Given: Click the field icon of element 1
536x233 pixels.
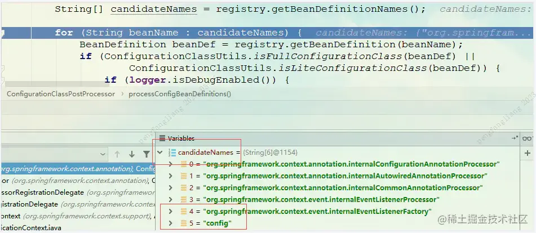Looking at the screenshot, I should [x=184, y=176].
